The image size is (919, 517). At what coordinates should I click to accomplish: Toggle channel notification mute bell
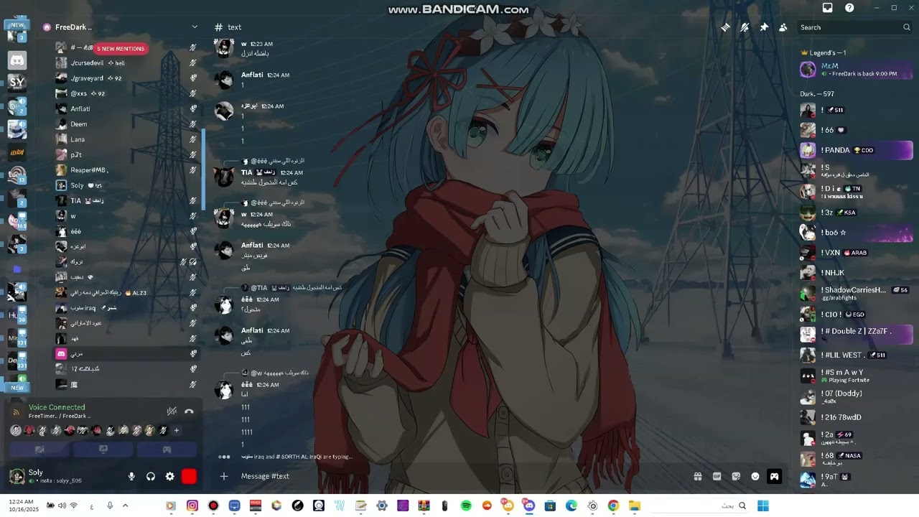click(745, 27)
